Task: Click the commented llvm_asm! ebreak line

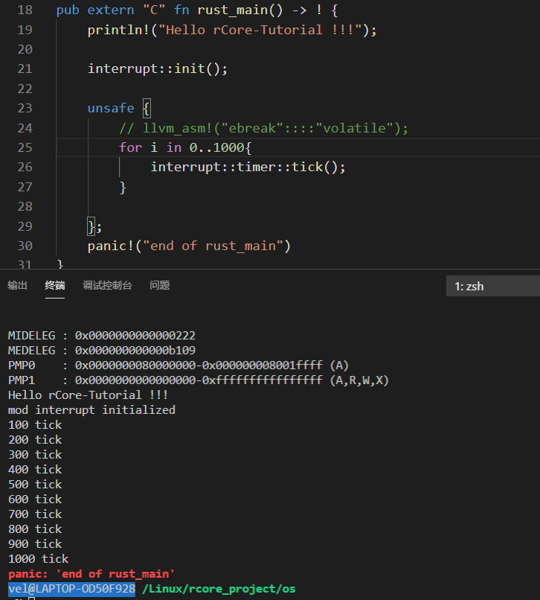Action: click(263, 128)
